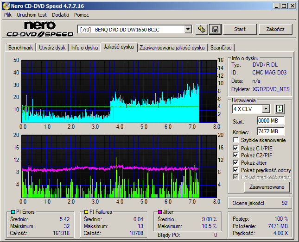Select the Jakość dysku tab
This screenshot has height=242, width=299.
coord(119,47)
